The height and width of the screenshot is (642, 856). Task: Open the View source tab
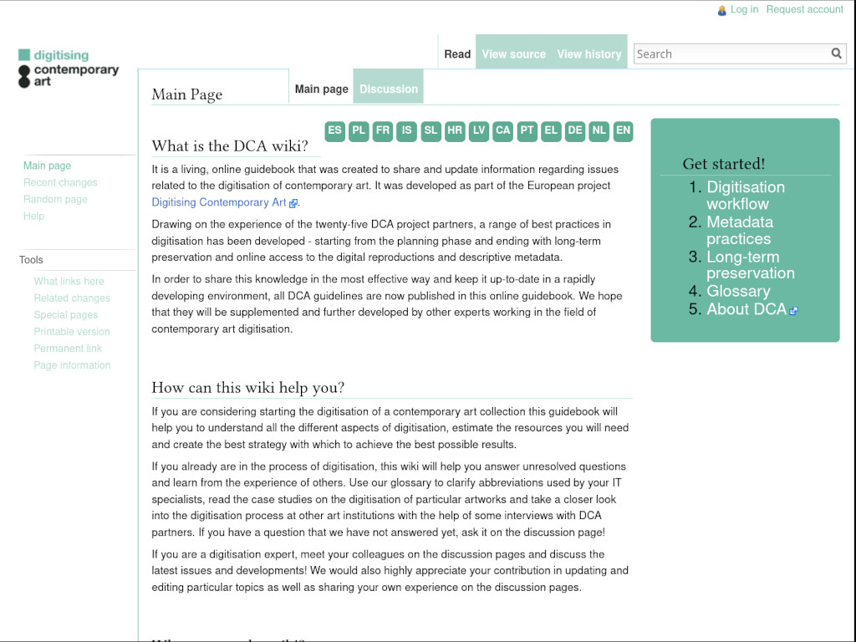point(513,54)
